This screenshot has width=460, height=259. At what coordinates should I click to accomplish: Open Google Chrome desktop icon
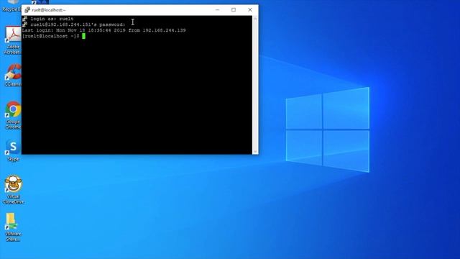tap(13, 115)
